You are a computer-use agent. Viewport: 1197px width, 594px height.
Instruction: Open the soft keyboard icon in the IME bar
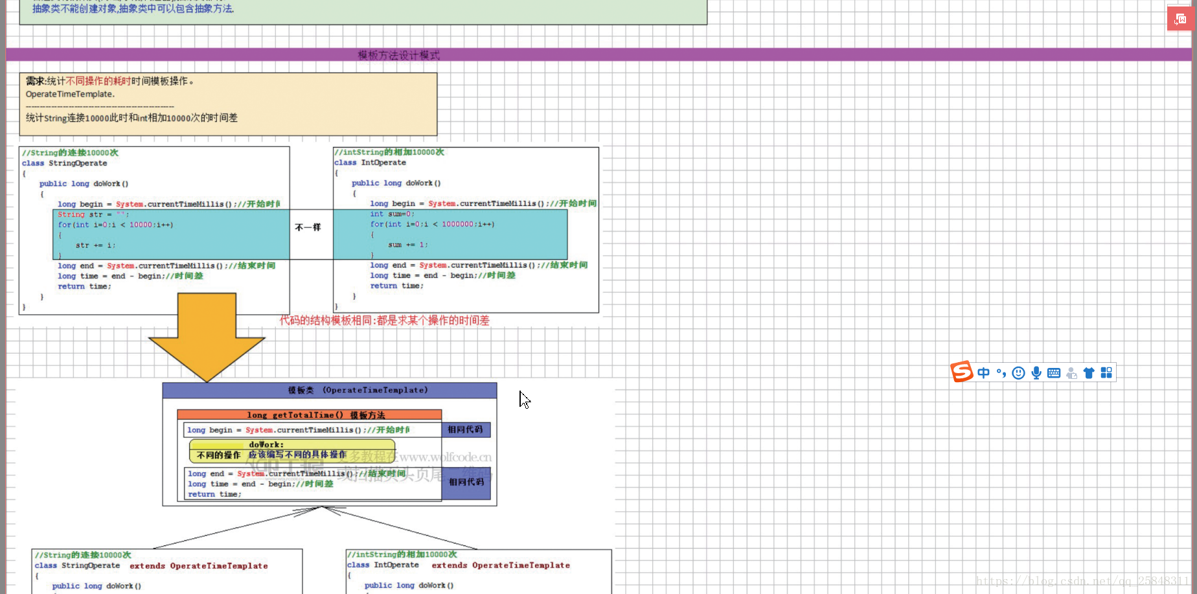[1054, 372]
